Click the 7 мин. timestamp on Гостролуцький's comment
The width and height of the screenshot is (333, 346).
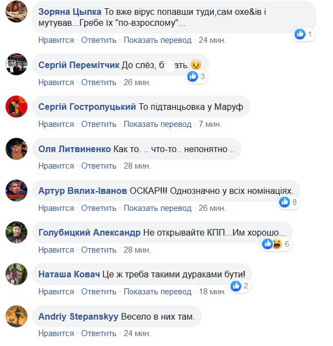click(210, 124)
